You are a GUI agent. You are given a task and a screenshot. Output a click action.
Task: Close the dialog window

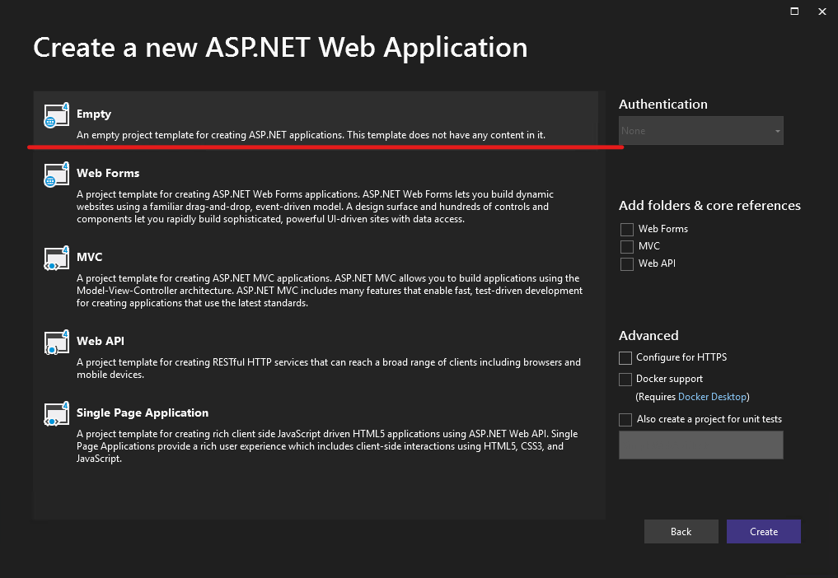(x=822, y=12)
